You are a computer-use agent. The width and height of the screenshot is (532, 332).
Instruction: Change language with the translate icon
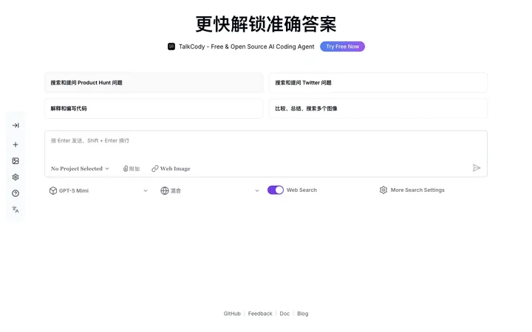(x=16, y=210)
